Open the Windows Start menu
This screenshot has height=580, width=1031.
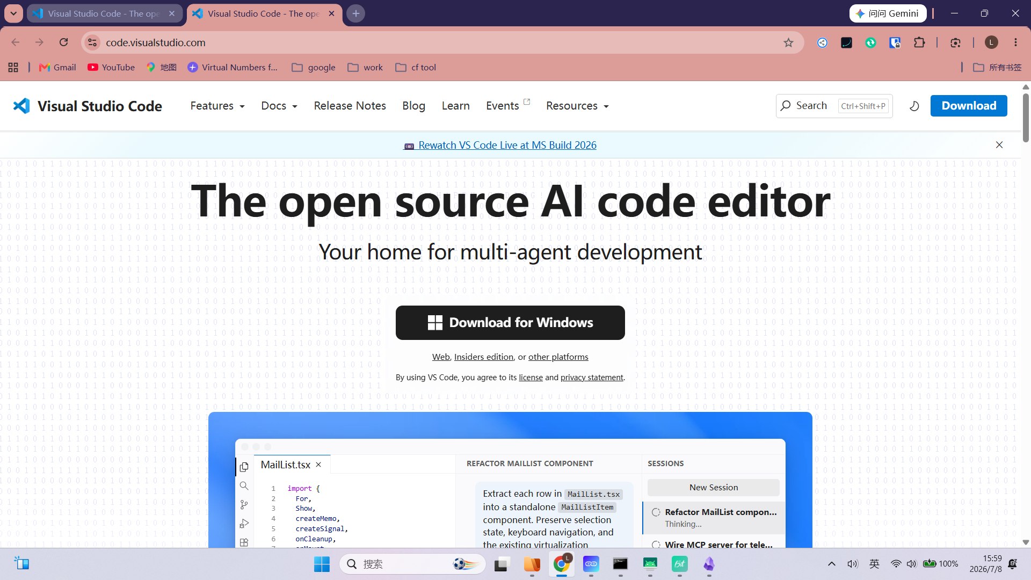pyautogui.click(x=322, y=564)
